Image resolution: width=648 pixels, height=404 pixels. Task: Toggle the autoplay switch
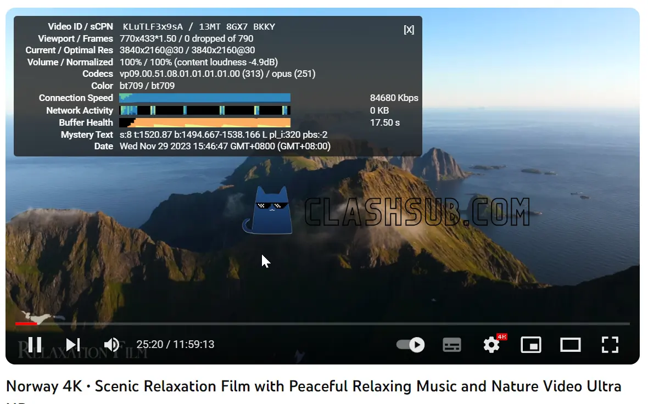410,345
